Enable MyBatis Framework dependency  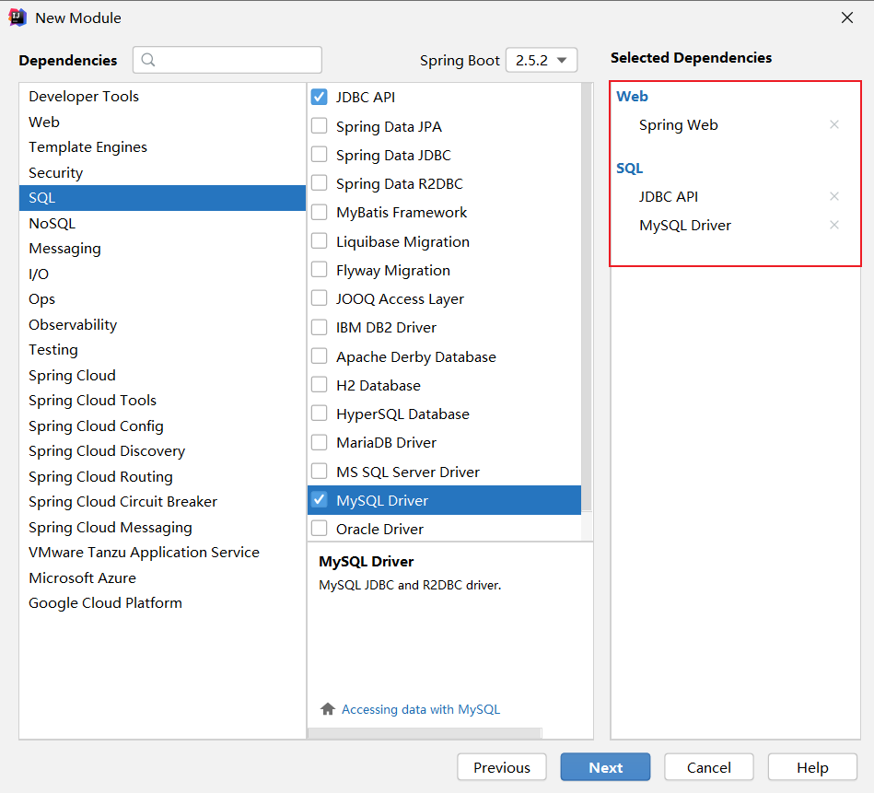pos(320,212)
